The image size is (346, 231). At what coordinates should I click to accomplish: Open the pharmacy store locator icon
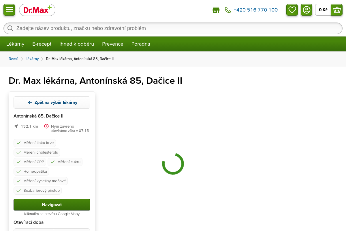coord(216,10)
